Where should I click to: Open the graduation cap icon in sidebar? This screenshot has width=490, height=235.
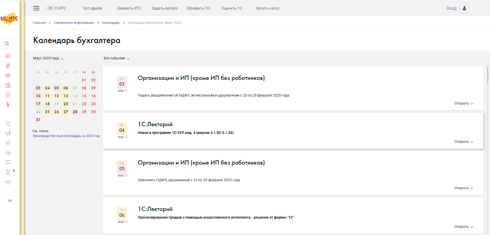coord(8,153)
